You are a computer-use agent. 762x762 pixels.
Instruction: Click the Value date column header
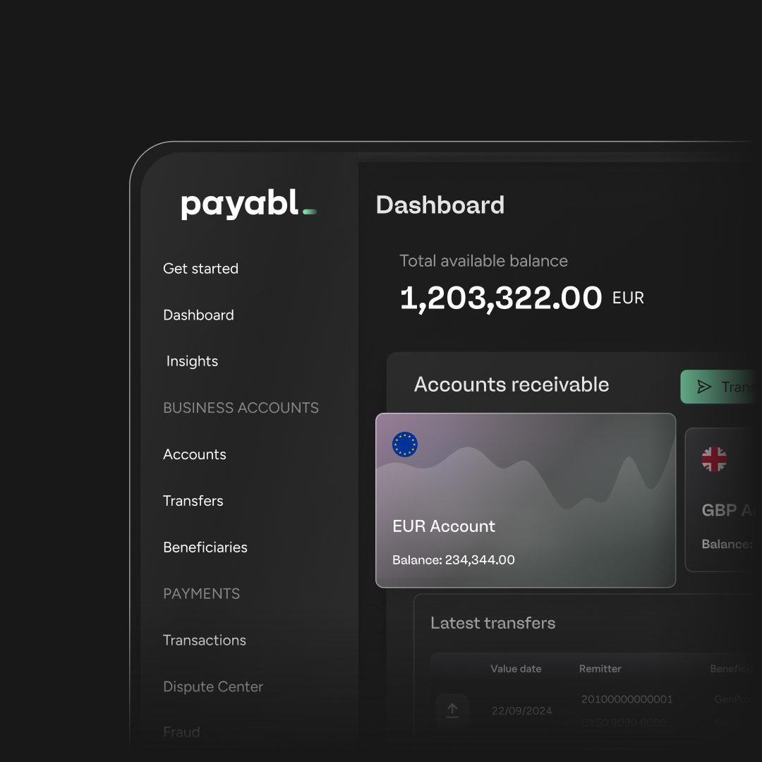(x=516, y=669)
